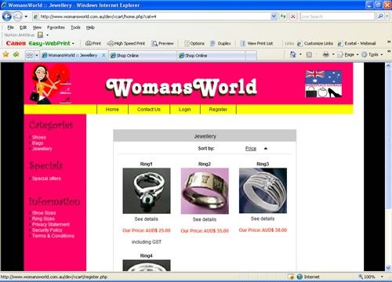Switch to the second Shop Online tab
The width and height of the screenshot is (392, 282).
[211, 56]
